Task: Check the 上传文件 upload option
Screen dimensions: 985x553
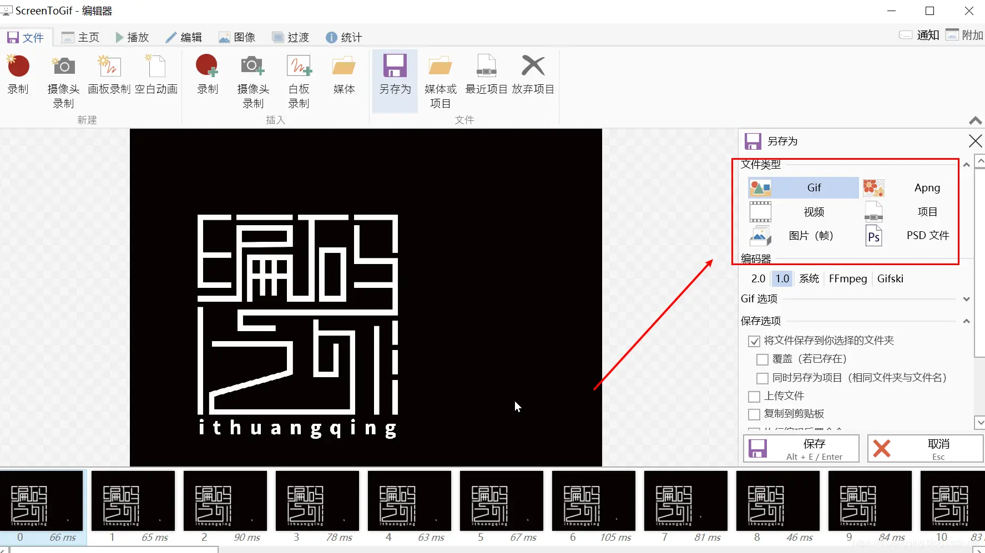Action: (x=754, y=396)
